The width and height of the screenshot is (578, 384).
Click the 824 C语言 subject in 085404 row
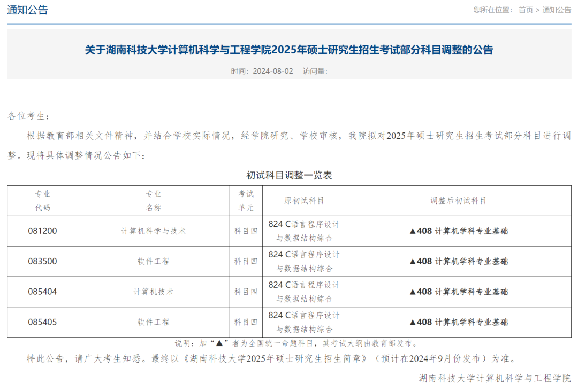(x=304, y=292)
